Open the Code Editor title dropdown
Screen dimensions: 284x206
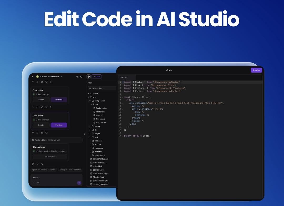click(61, 76)
